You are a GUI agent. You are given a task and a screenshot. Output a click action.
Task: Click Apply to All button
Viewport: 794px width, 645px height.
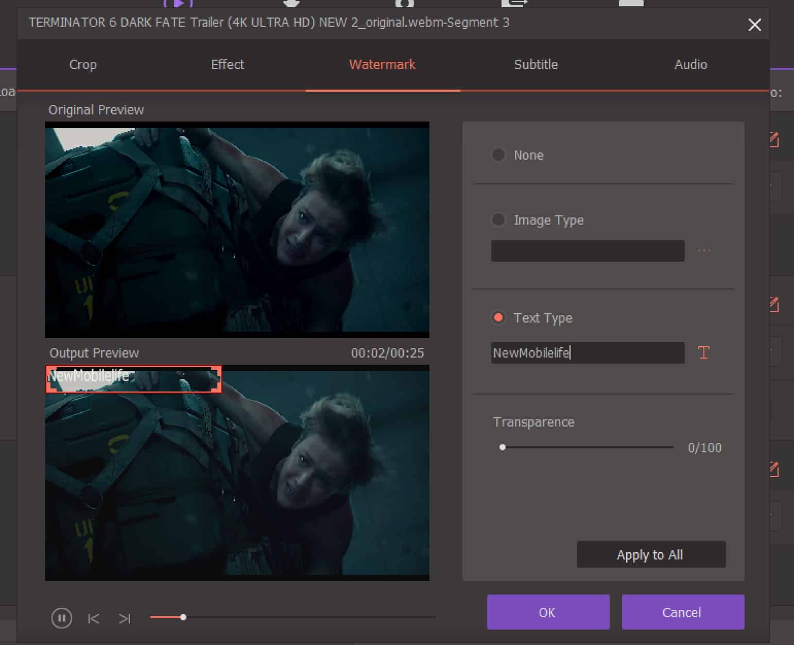[651, 554]
